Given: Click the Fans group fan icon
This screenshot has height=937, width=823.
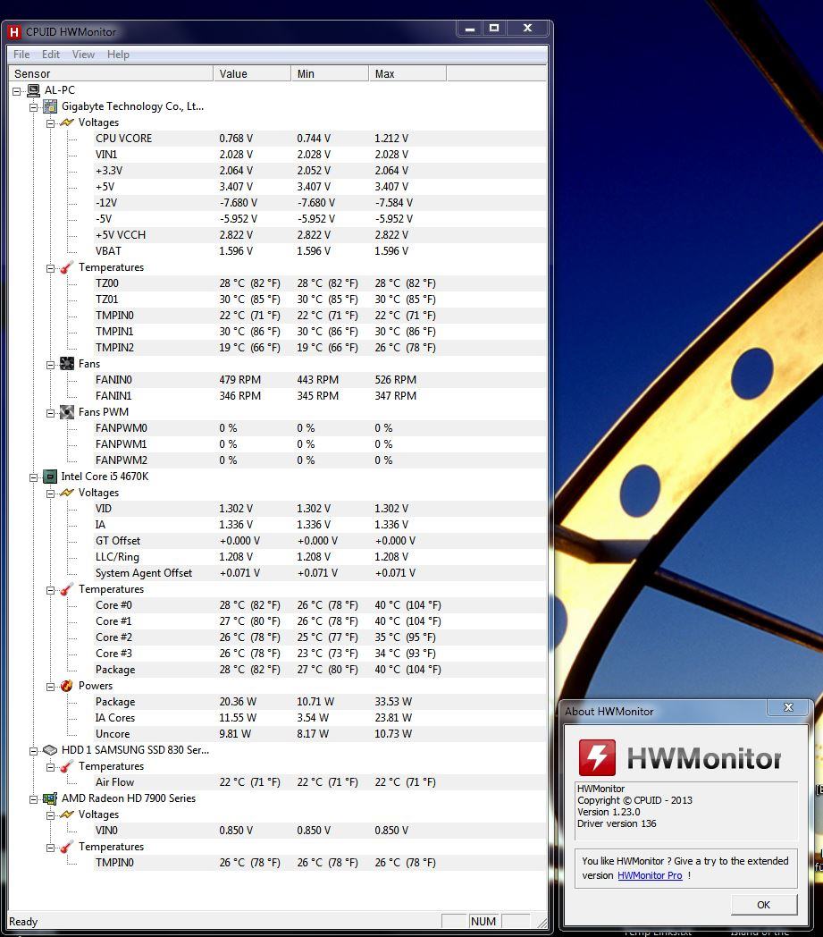Looking at the screenshot, I should [x=67, y=364].
